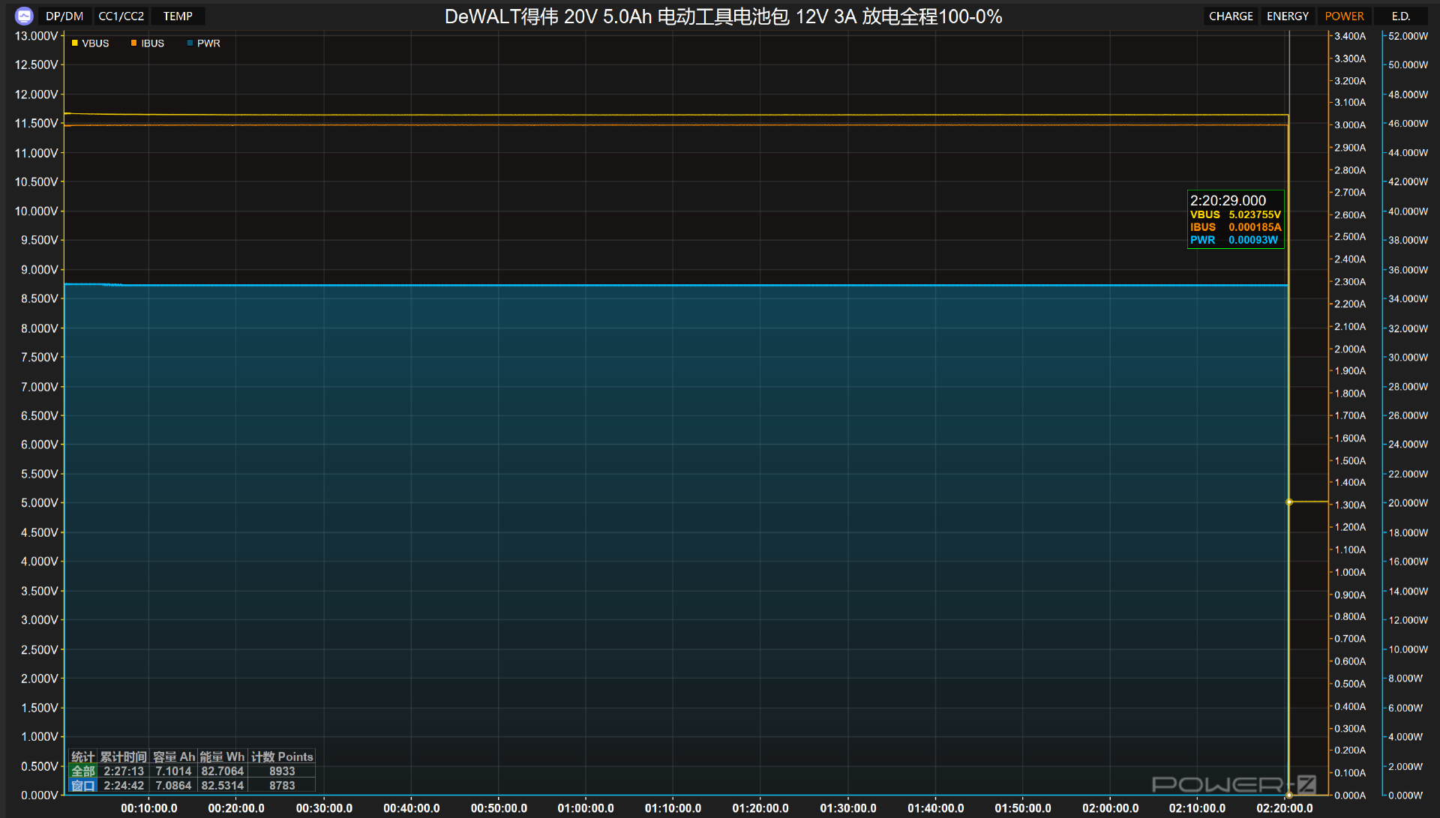The width and height of the screenshot is (1440, 818).
Task: Click the 容量 Ah column header
Action: [x=174, y=757]
